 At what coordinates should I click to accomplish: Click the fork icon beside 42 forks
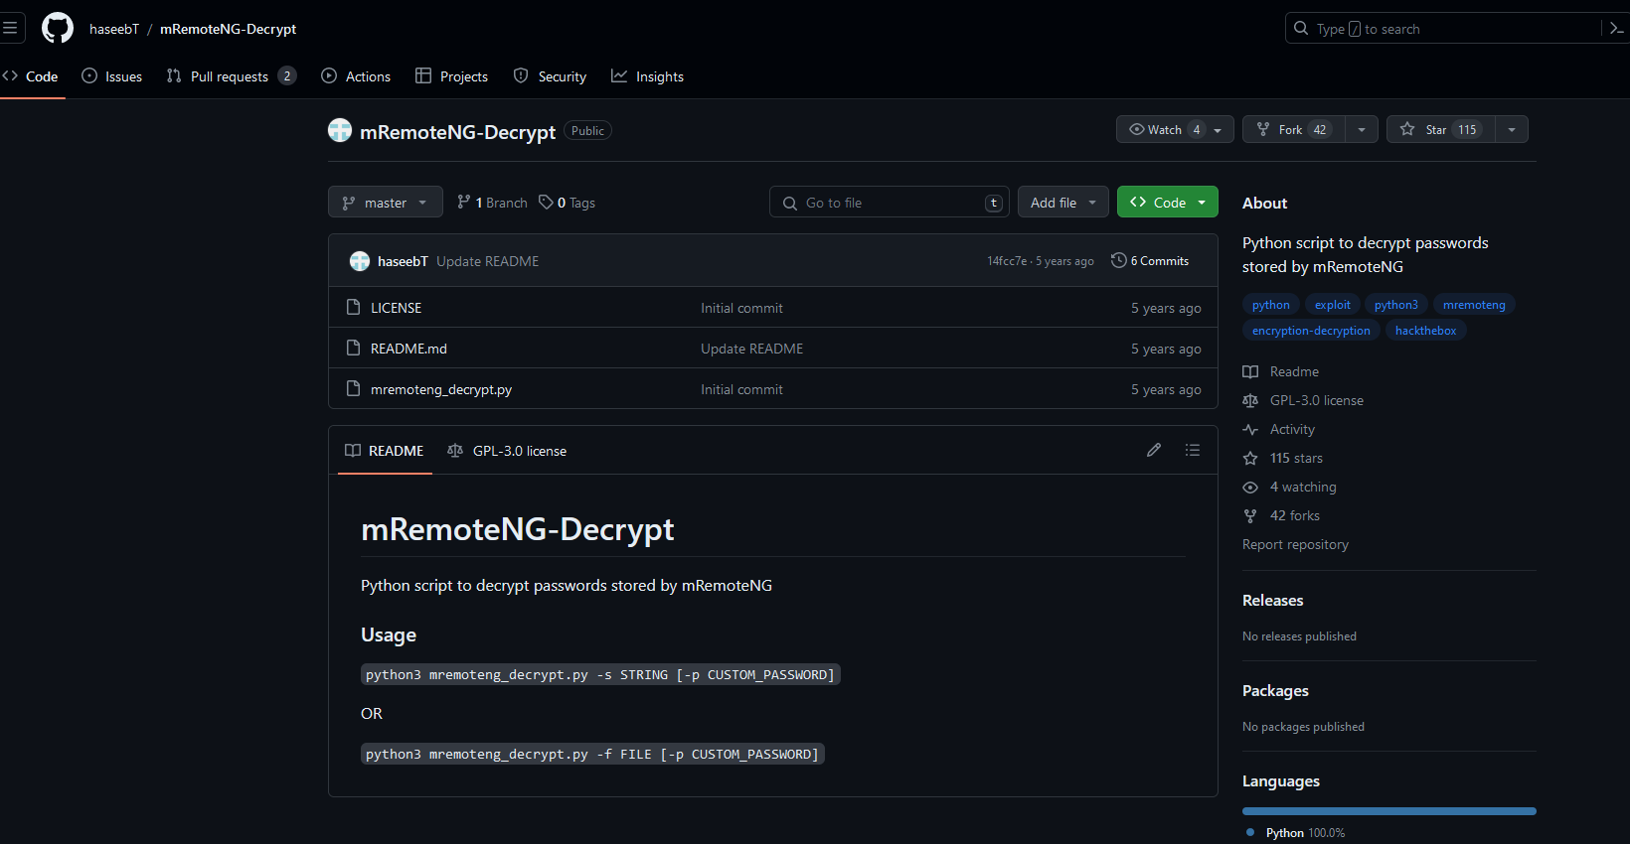click(x=1250, y=515)
